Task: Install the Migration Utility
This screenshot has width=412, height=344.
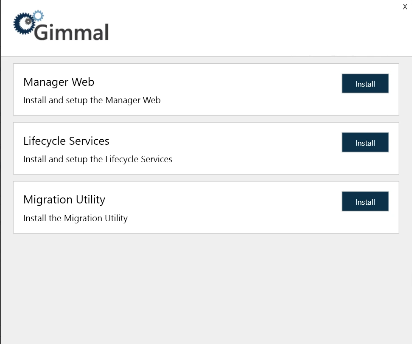Action: point(365,202)
